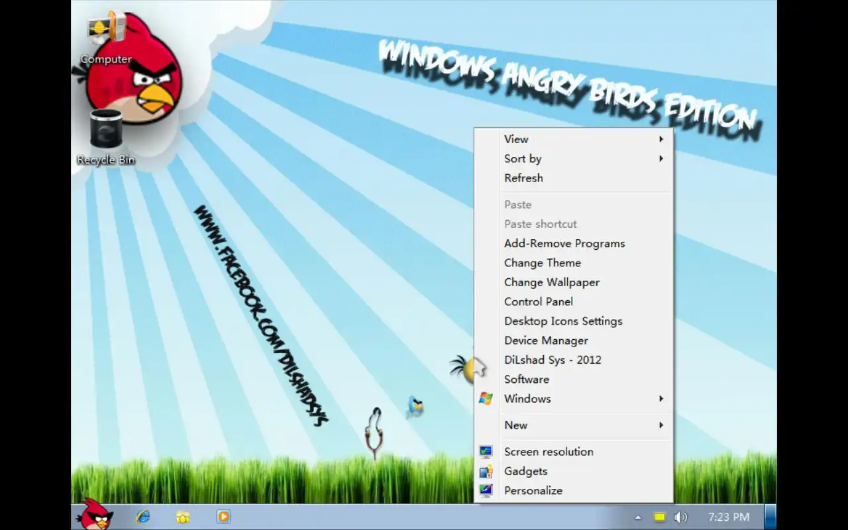Click the Personalize menu icon

tap(486, 490)
